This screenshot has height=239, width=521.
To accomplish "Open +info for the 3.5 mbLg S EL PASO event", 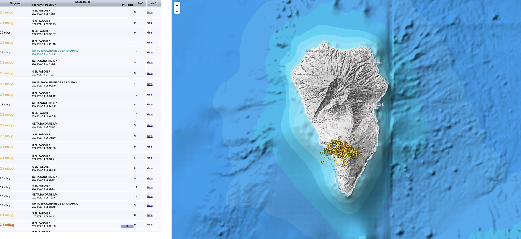I will [x=150, y=225].
